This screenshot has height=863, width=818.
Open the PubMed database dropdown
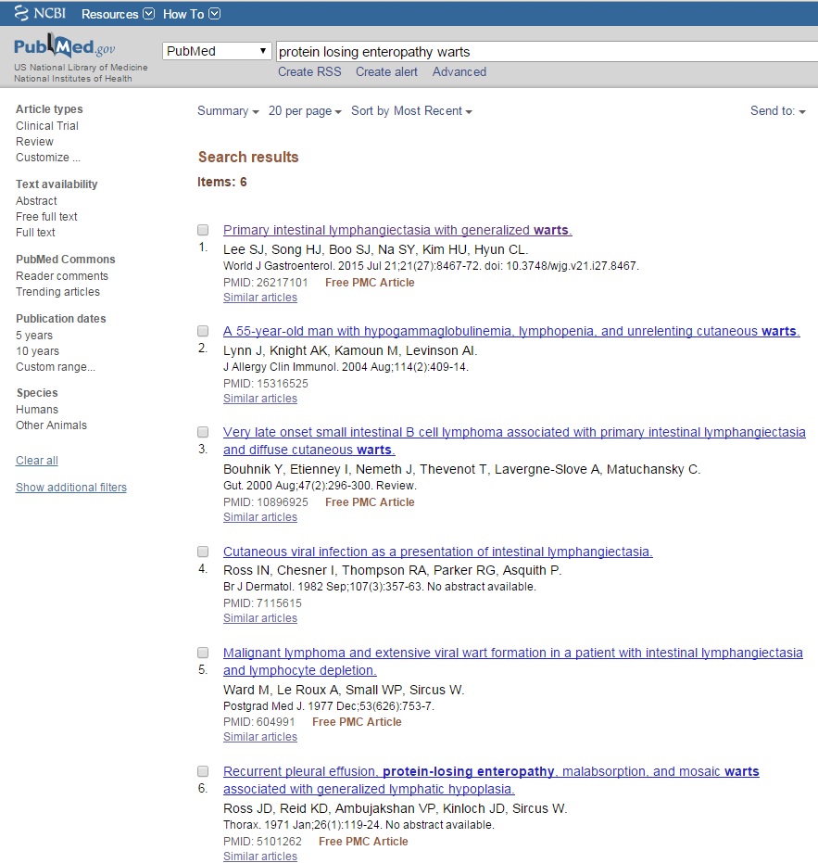click(218, 51)
